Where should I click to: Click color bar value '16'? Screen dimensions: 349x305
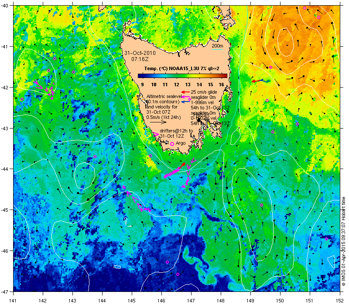click(x=221, y=85)
